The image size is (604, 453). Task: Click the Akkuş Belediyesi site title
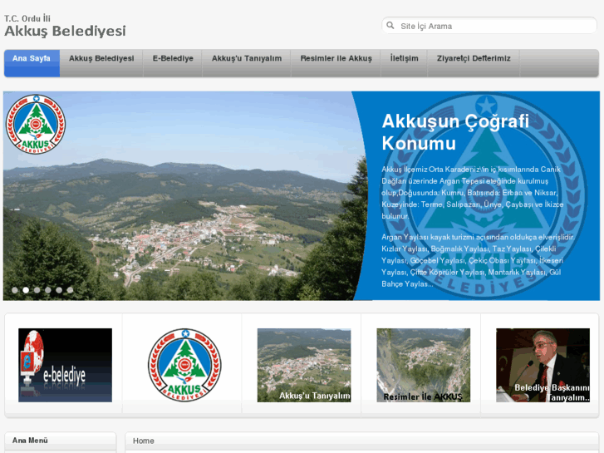[65, 31]
